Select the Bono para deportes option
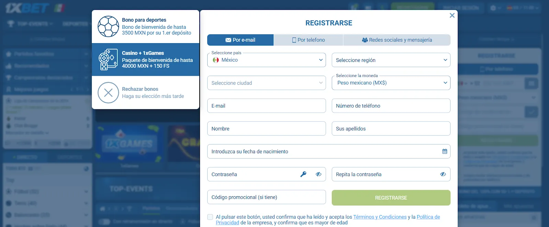The width and height of the screenshot is (549, 227). pos(145,26)
